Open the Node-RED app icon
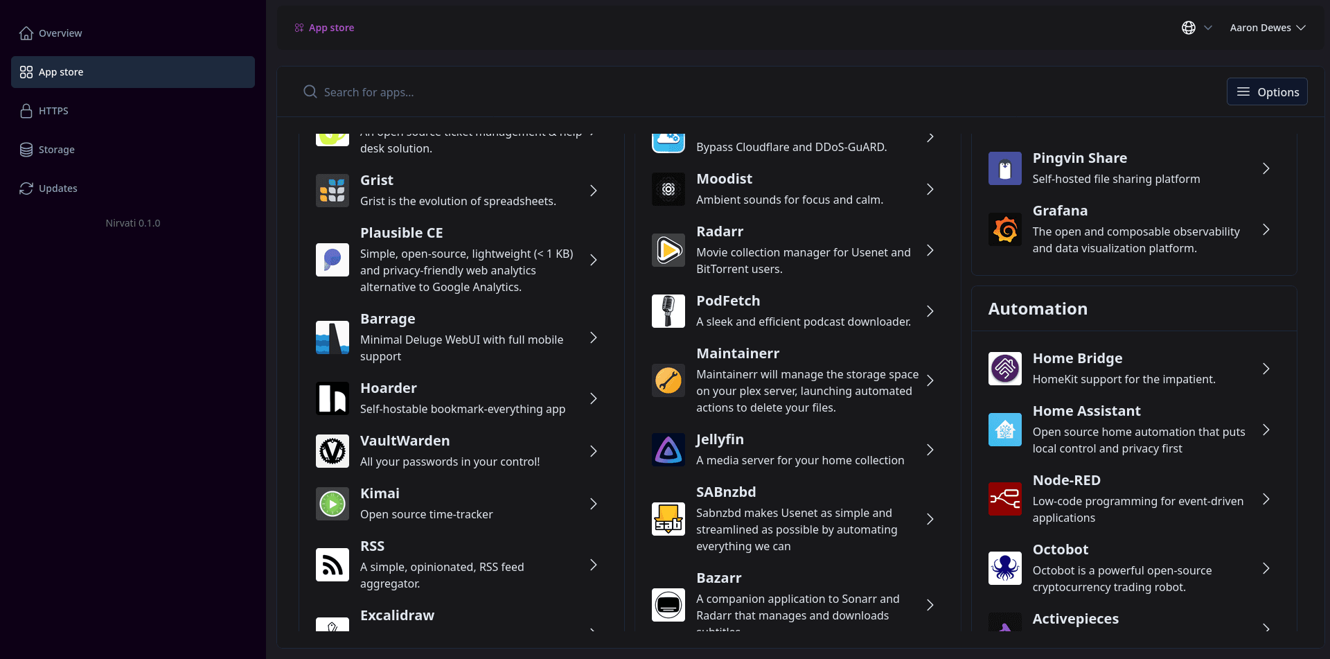Screen dimensions: 1330x659 pyautogui.click(x=1004, y=499)
